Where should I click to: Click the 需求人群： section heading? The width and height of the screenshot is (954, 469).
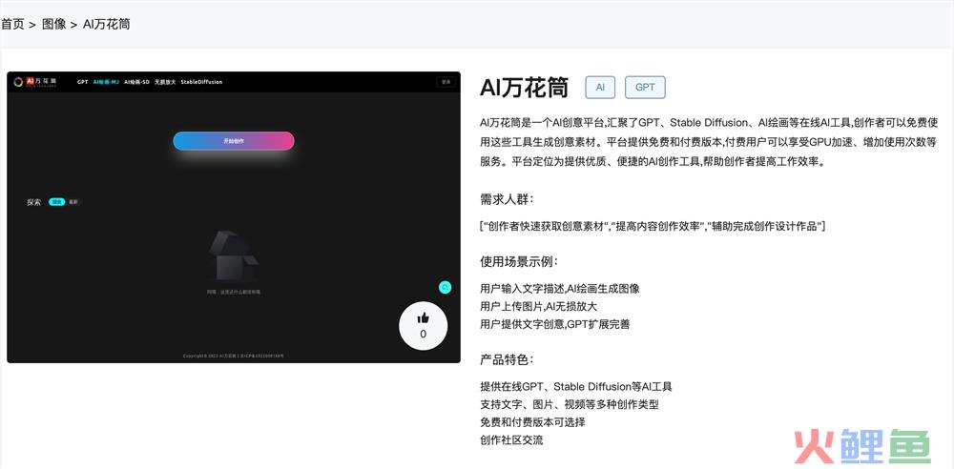(x=507, y=199)
